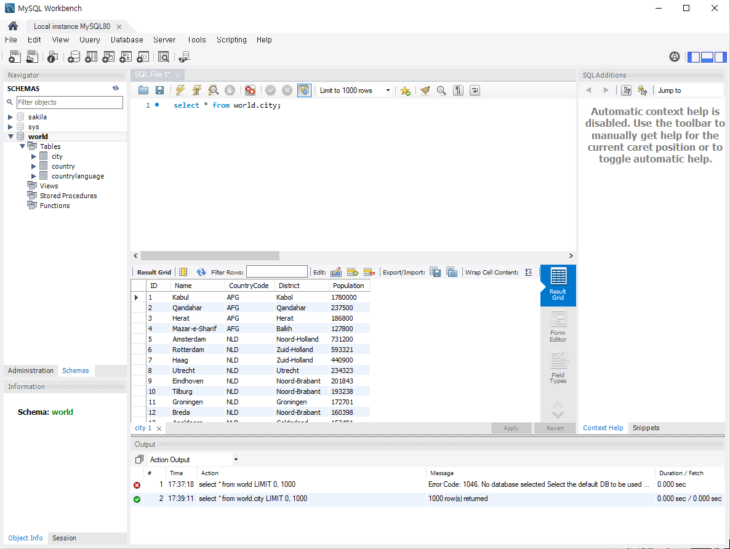Open the Snippets tab

(x=646, y=428)
